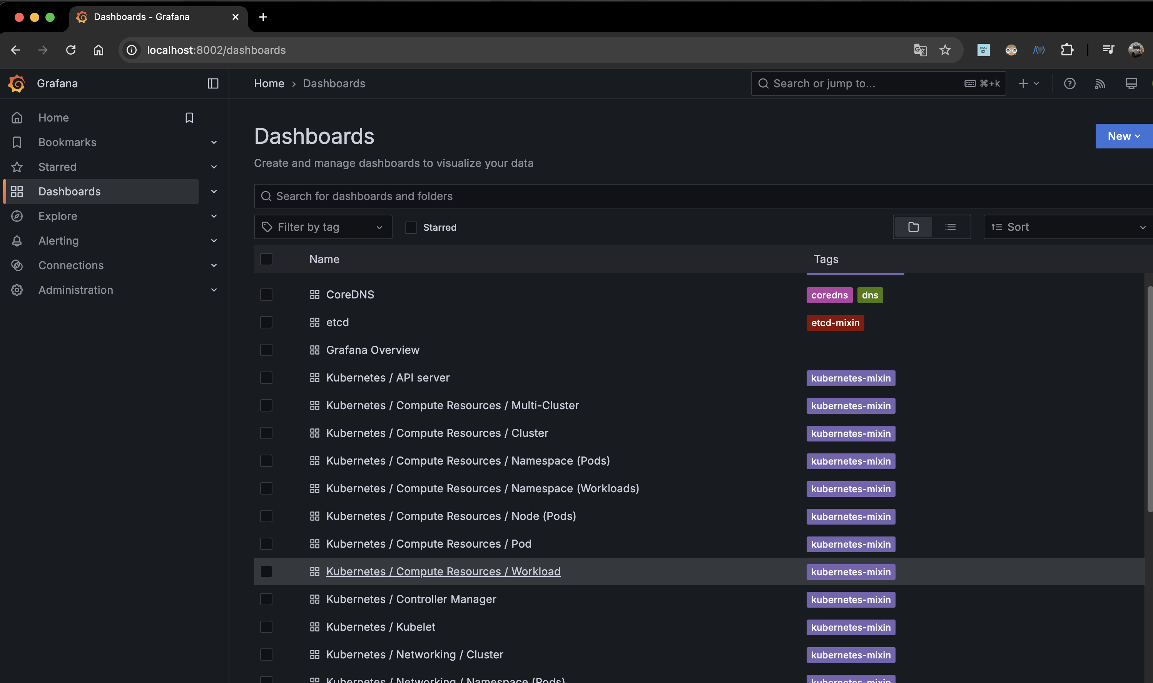Expand Starred section chevron
Screen dimensions: 1153x683
click(214, 167)
